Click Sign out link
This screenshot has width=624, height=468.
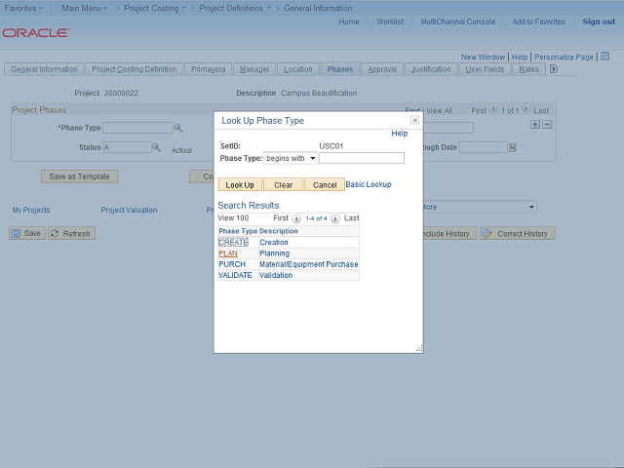pos(599,21)
